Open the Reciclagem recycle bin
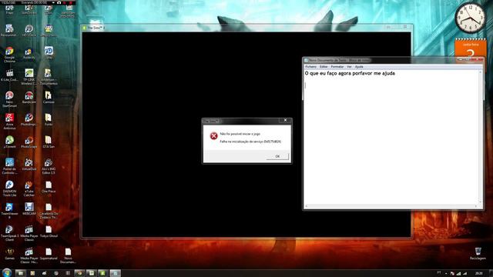This screenshot has width=493, height=277. coord(478,253)
